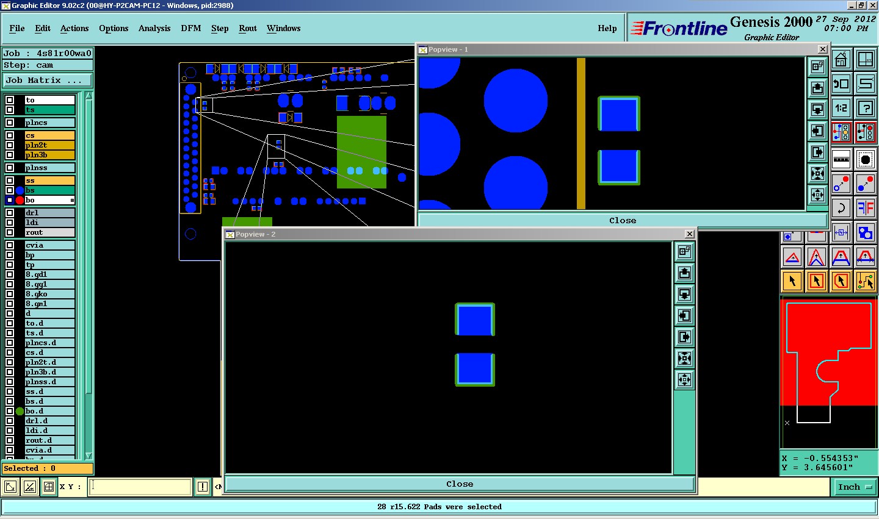The height and width of the screenshot is (519, 879).
Task: Click the black octagon feature filter icon
Action: pyautogui.click(x=866, y=159)
